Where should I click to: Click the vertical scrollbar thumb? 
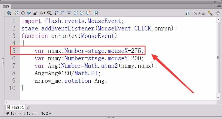click(x=218, y=58)
